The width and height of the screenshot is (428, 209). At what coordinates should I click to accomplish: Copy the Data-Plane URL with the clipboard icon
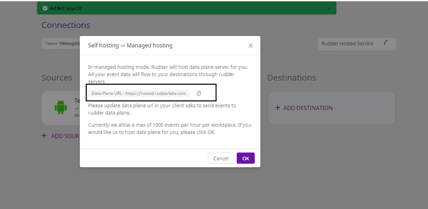tap(199, 93)
